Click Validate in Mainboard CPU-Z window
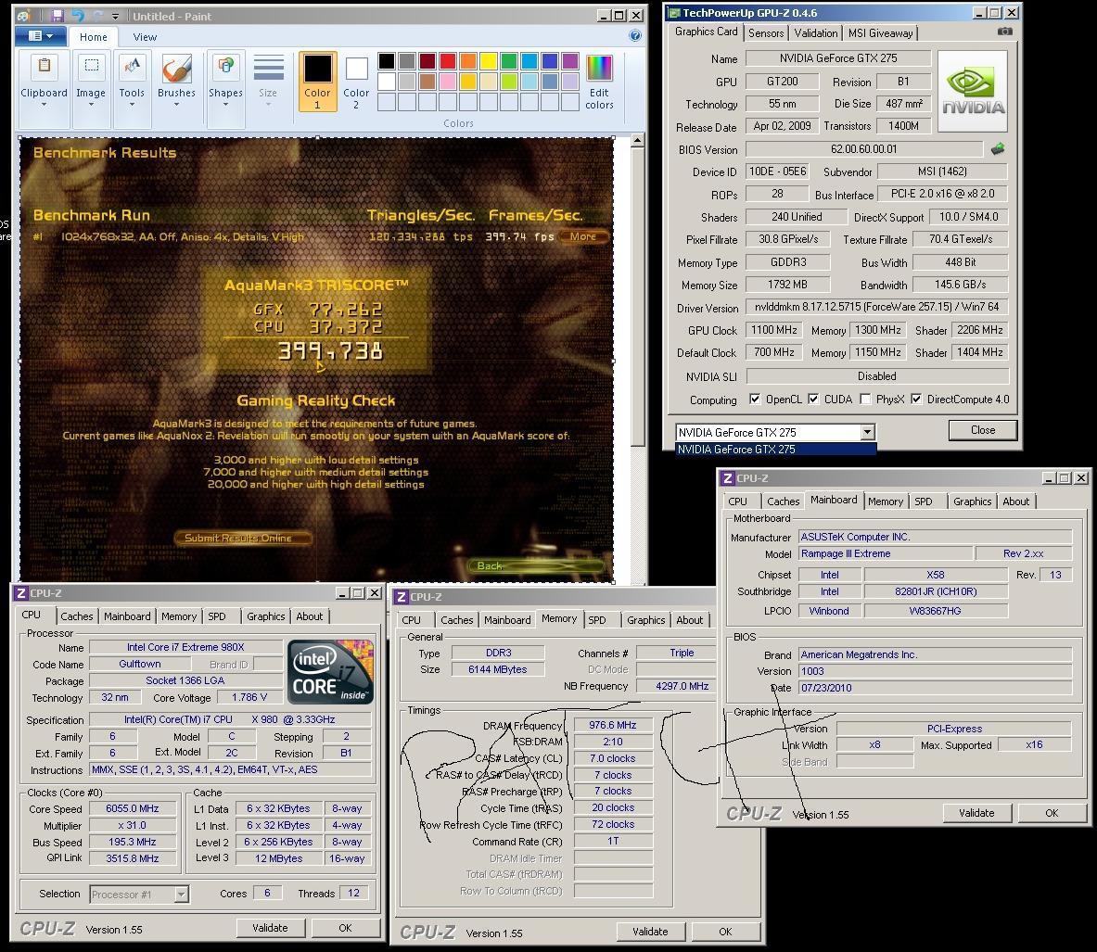 (976, 813)
